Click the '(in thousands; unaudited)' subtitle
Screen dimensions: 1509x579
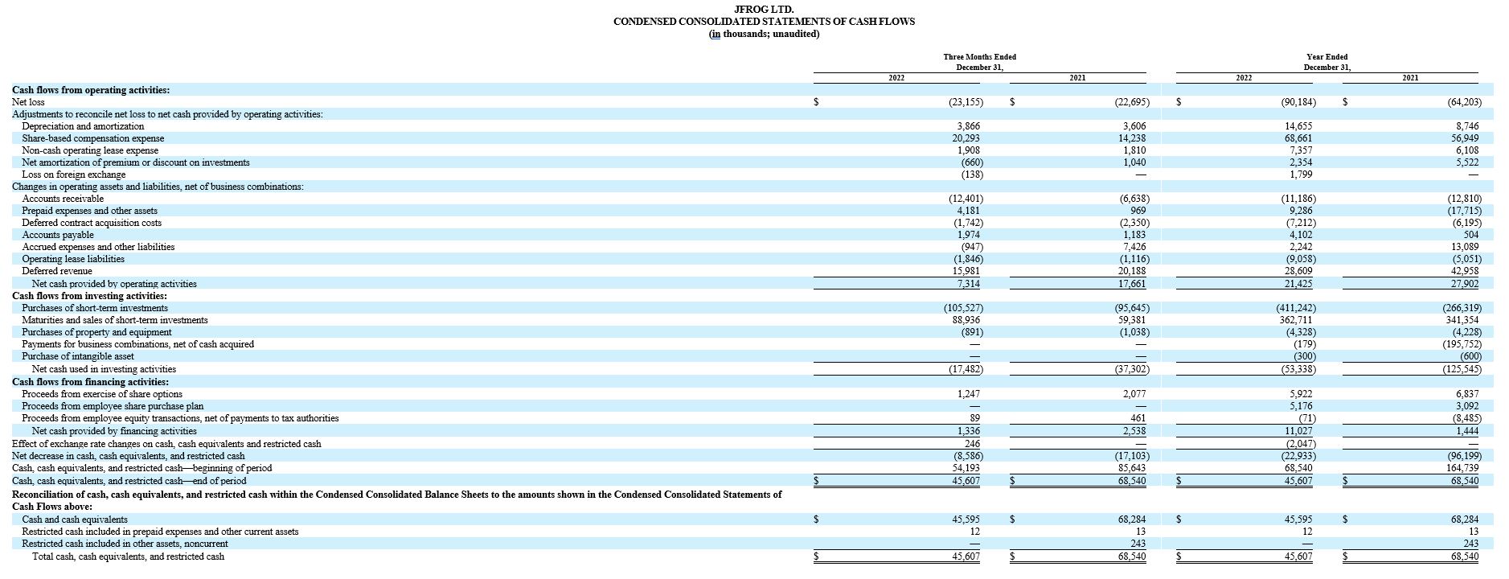764,35
